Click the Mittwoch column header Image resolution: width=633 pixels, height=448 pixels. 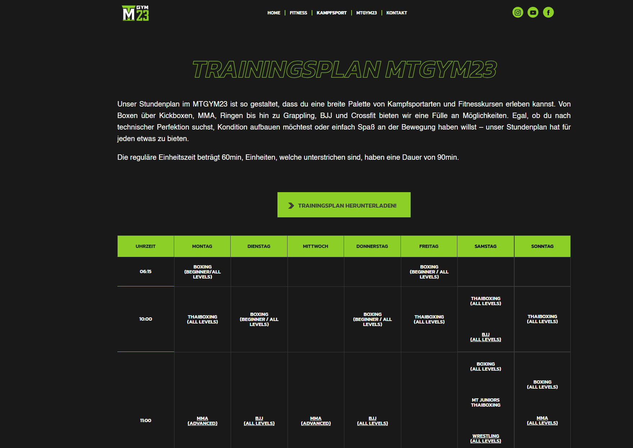pyautogui.click(x=316, y=246)
